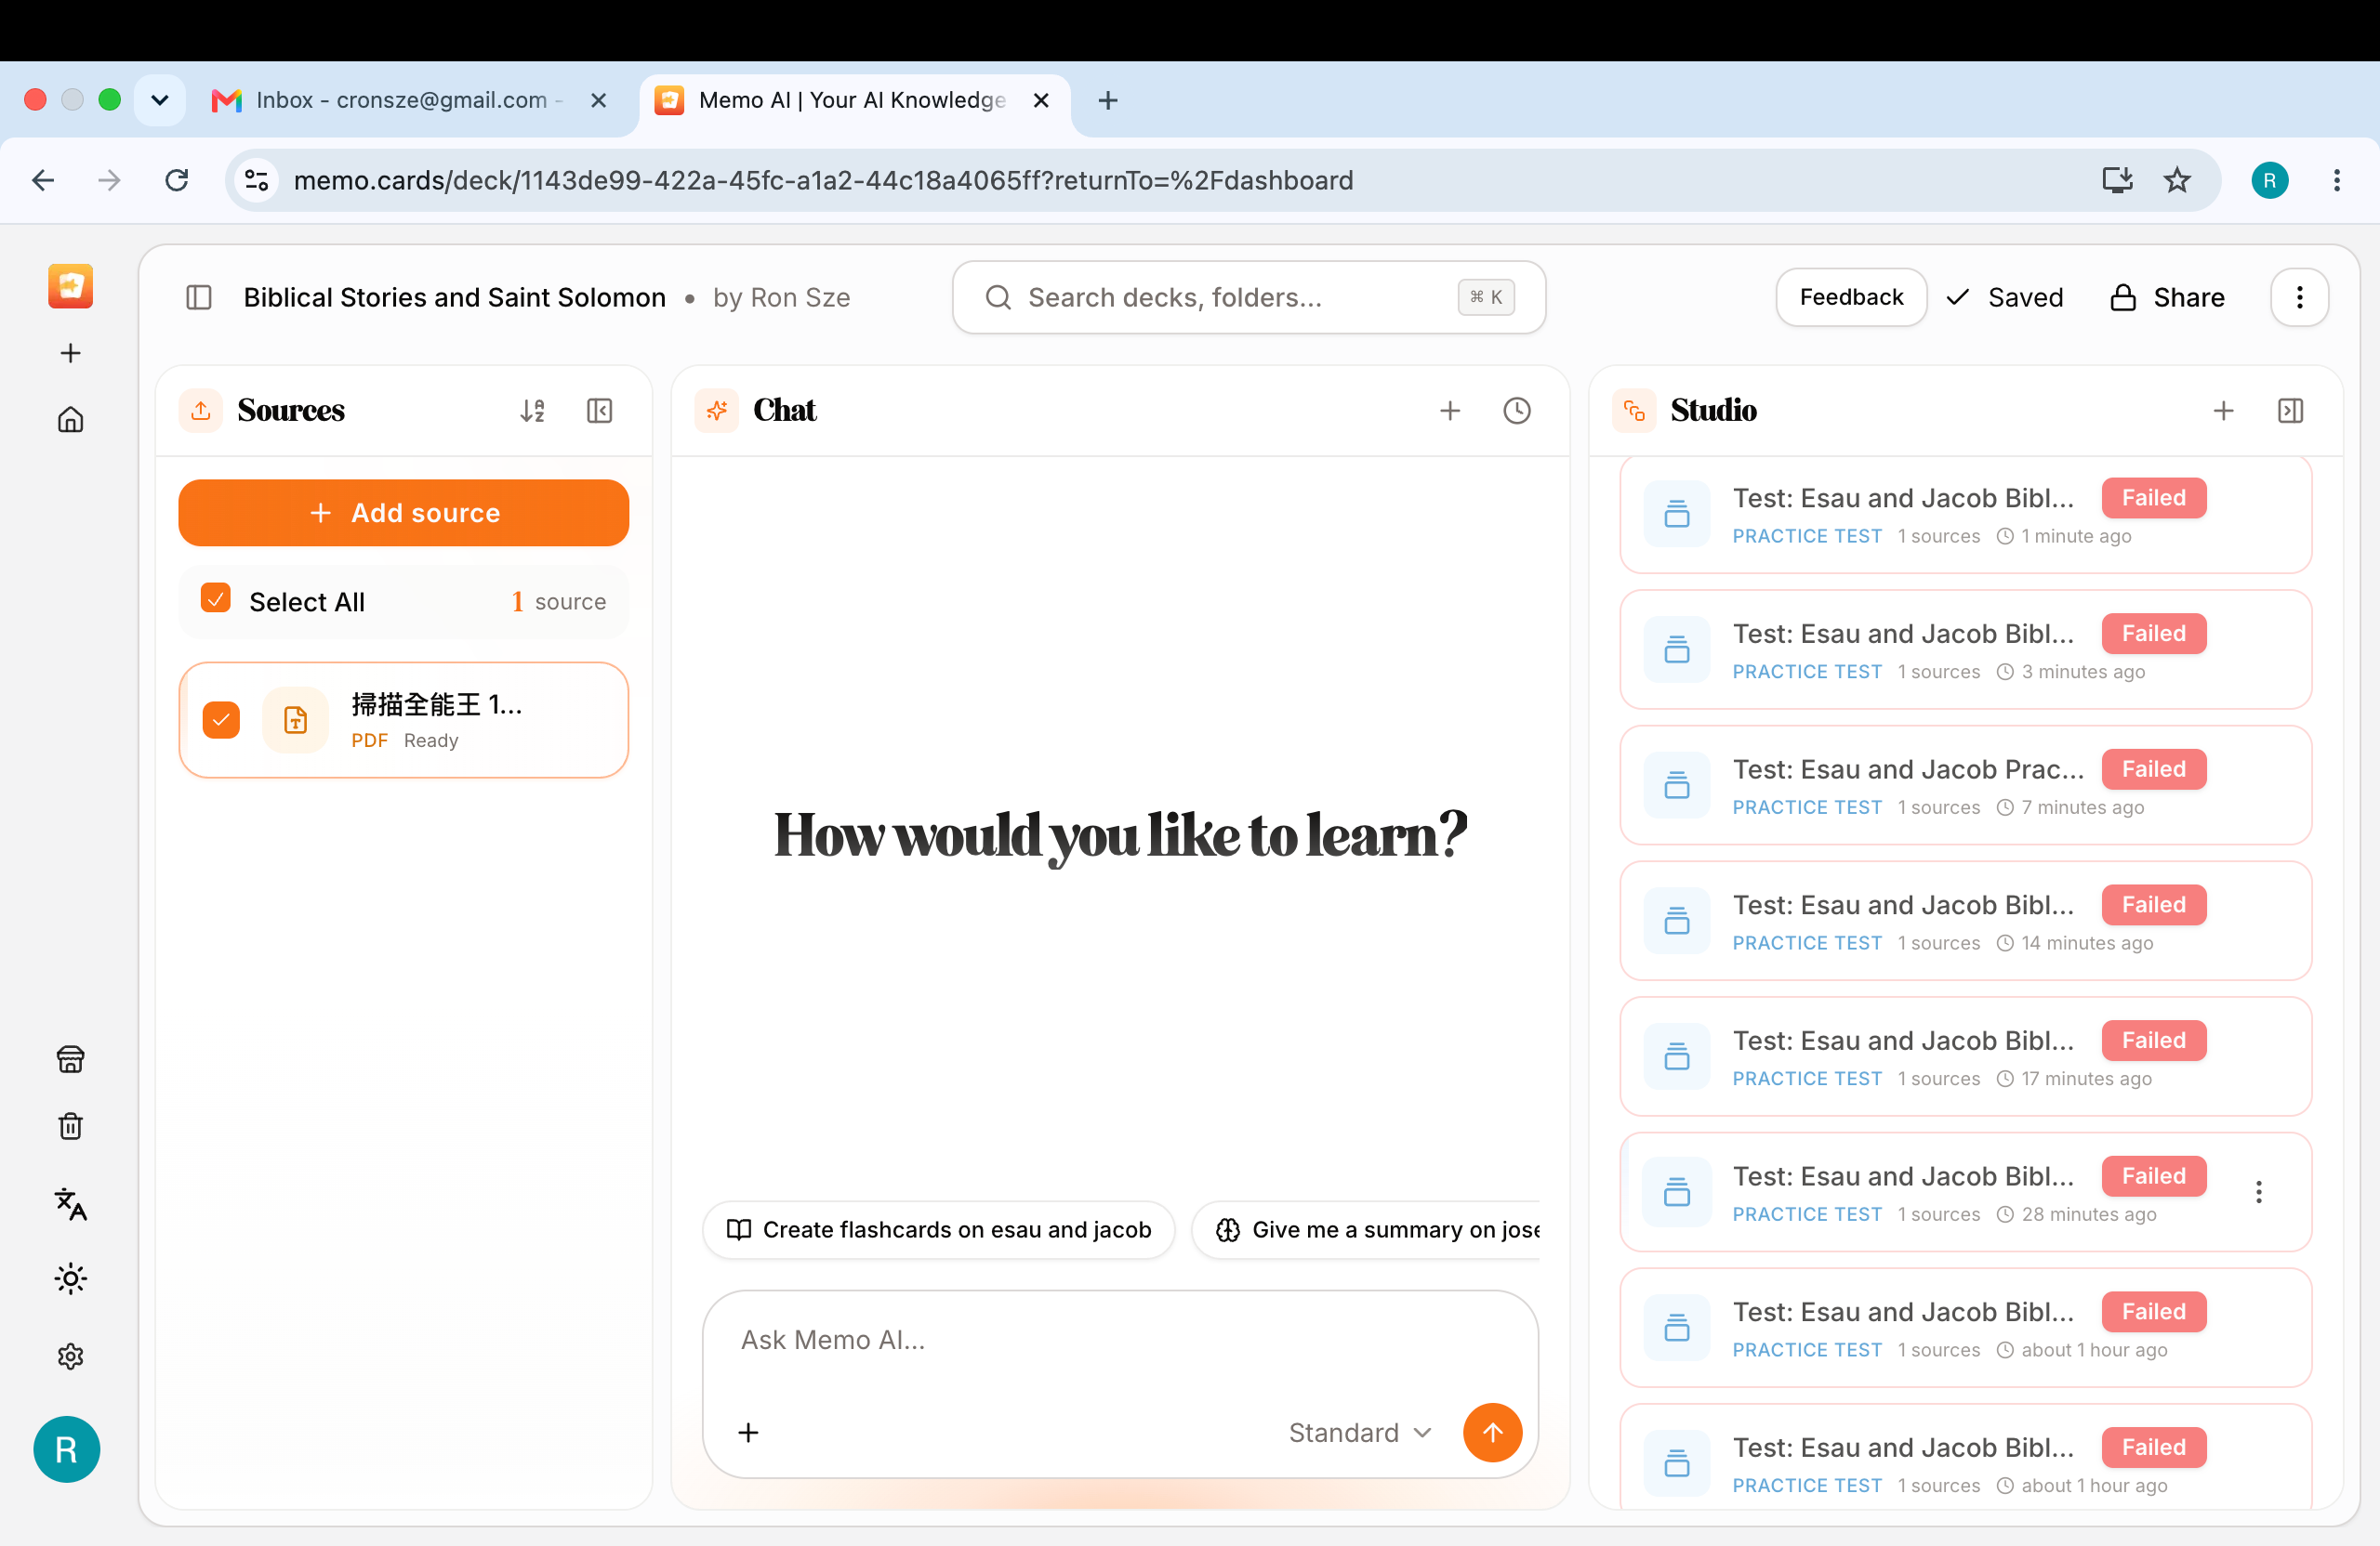
Task: Open chat history clock icon
Action: (x=1517, y=411)
